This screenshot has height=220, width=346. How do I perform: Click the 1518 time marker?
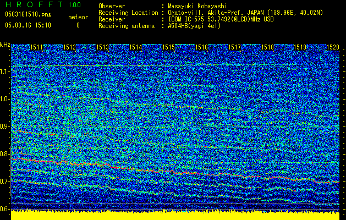(267, 47)
